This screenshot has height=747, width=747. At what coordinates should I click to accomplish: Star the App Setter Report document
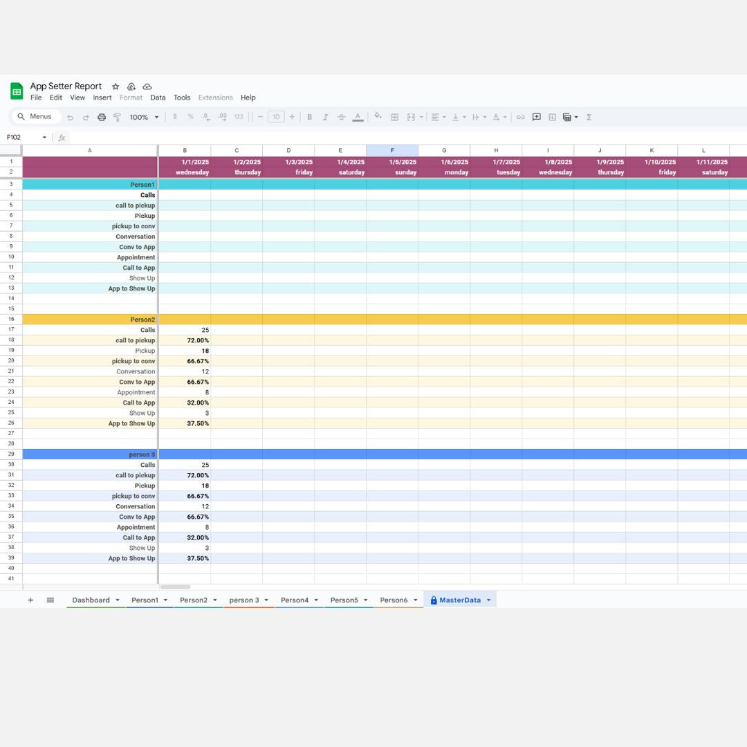click(116, 86)
